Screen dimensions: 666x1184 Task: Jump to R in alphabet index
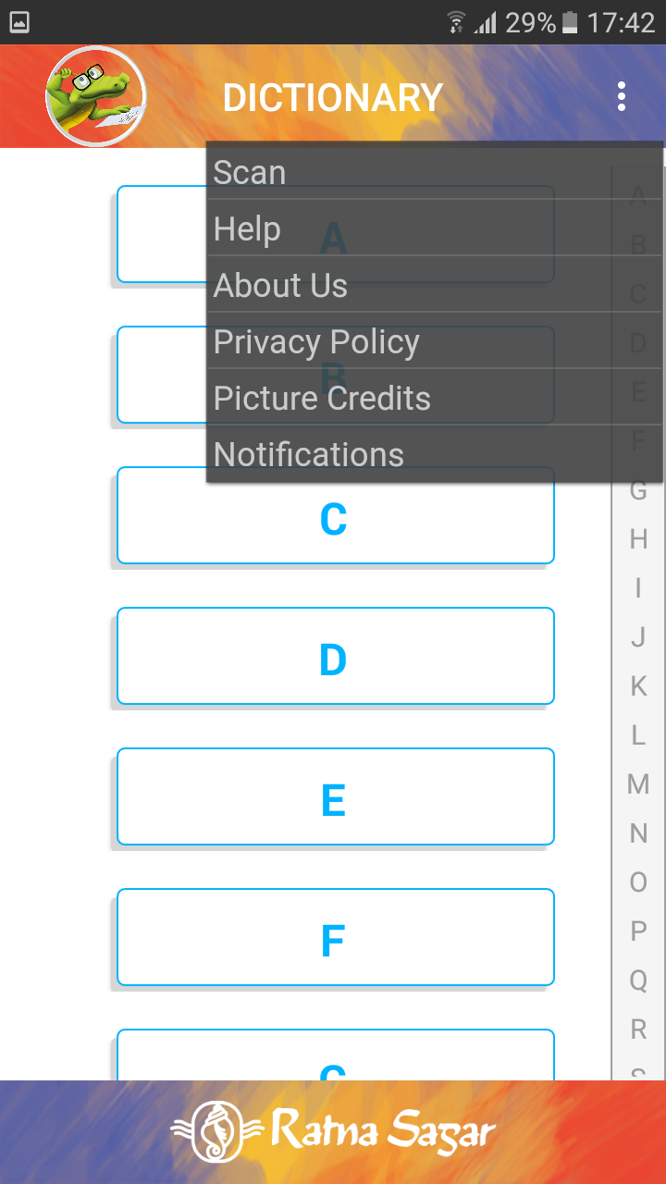[638, 1029]
